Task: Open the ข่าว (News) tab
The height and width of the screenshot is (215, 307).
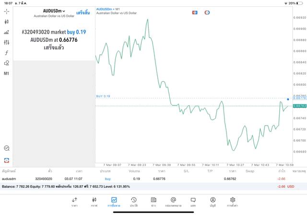Action: (153, 202)
